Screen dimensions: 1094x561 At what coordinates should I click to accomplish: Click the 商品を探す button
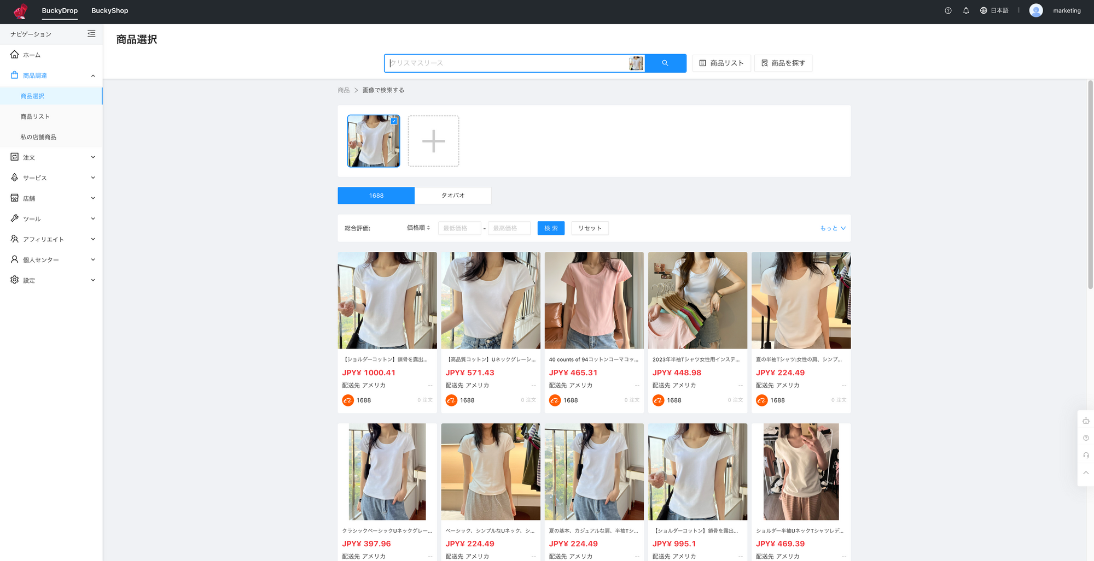point(783,63)
